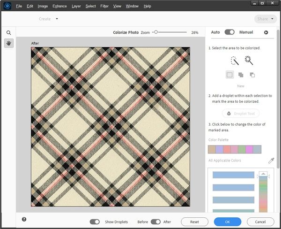Pick the green swatch in Color Palette
The width and height of the screenshot is (281, 229).
coord(242,149)
